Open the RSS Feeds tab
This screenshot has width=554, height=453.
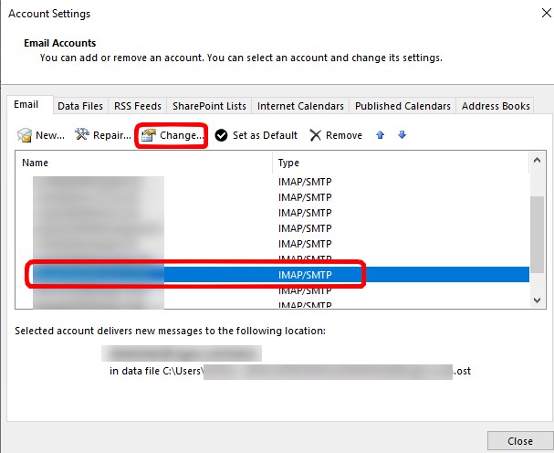tap(137, 106)
